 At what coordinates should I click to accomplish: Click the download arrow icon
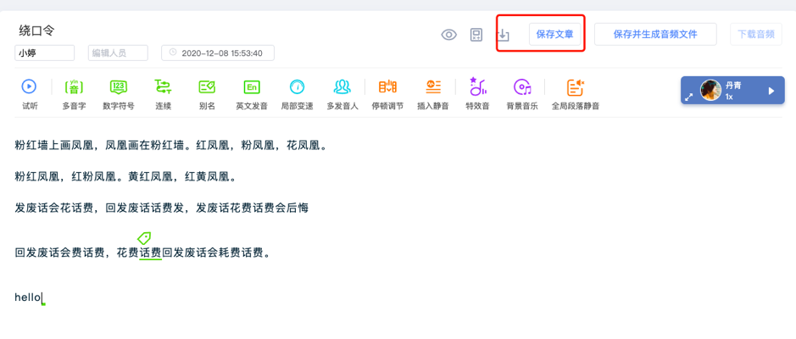(503, 35)
